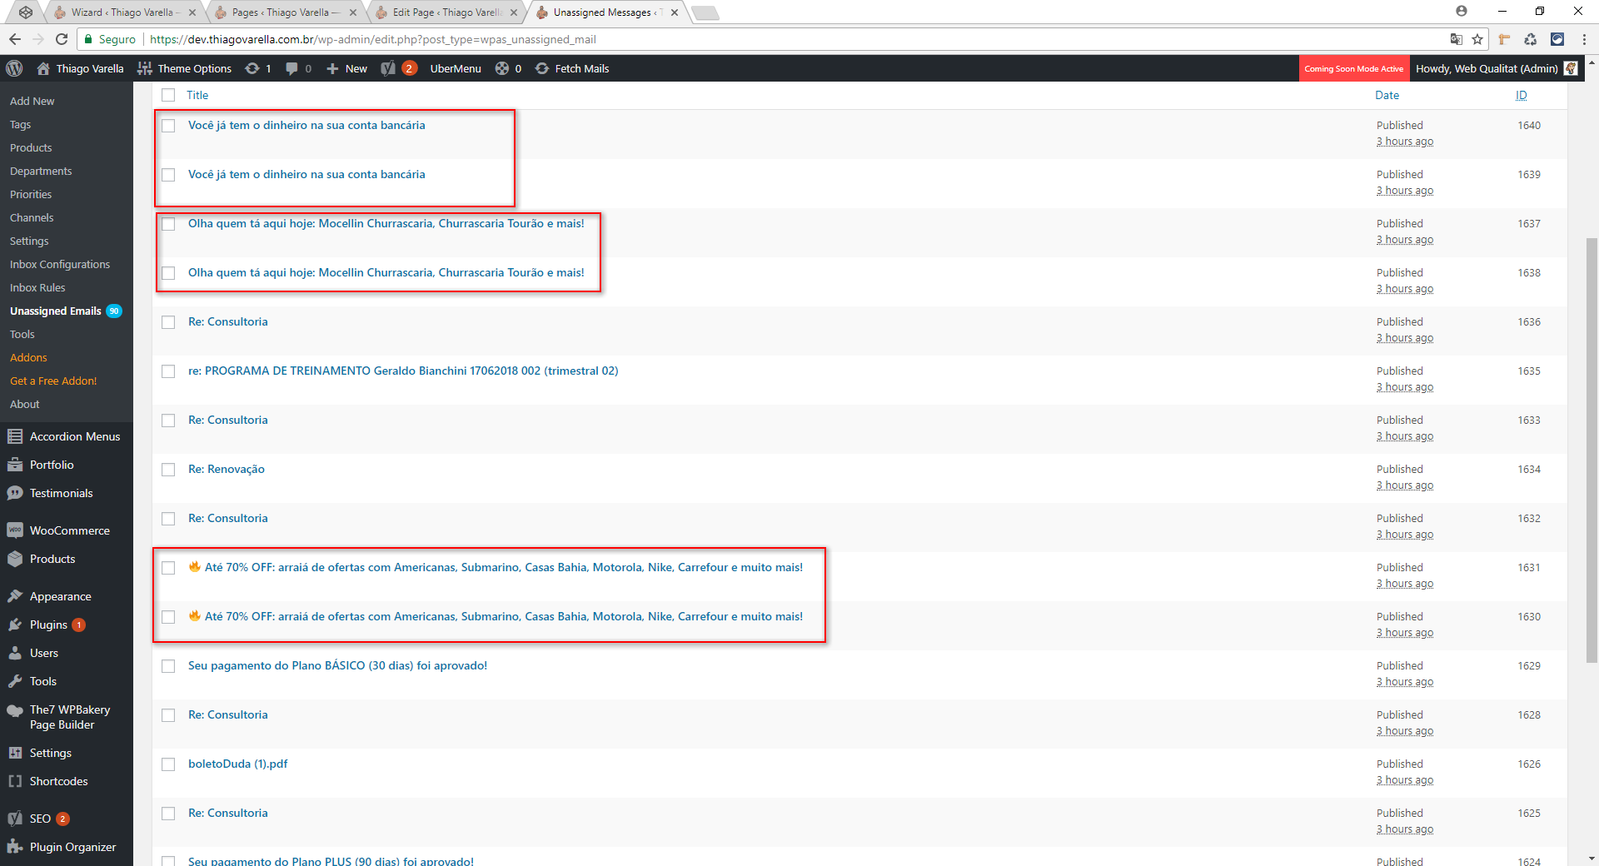The image size is (1599, 866).
Task: Click the Shortcodes brackets icon
Action: (x=15, y=781)
